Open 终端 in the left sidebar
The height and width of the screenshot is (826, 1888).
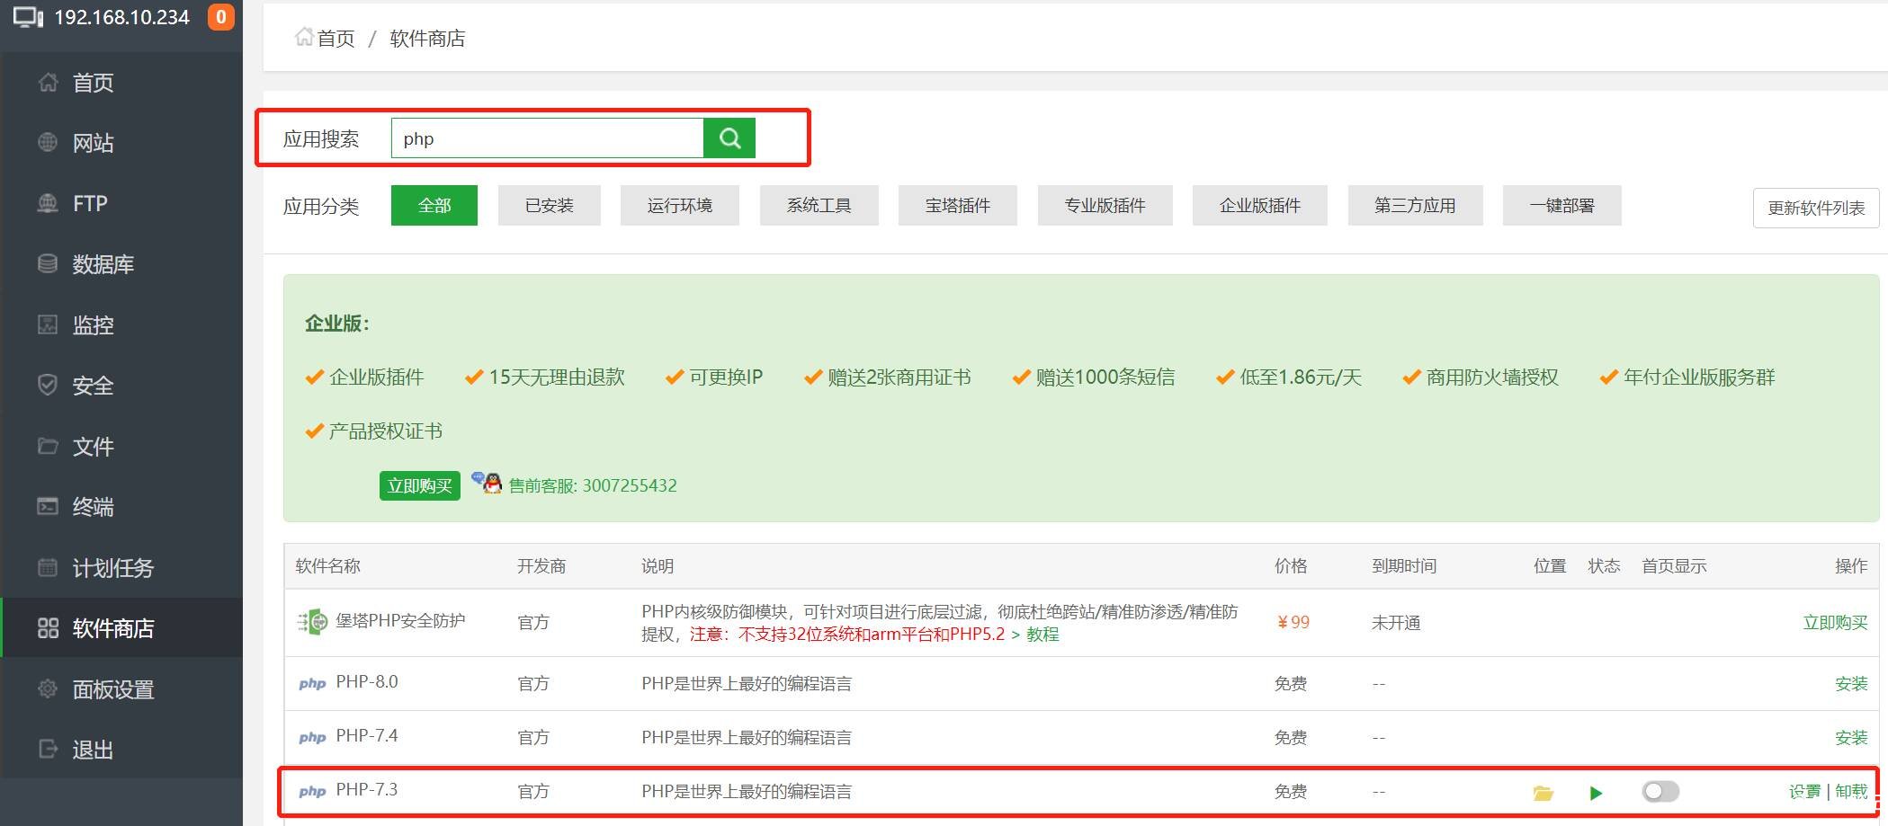pyautogui.click(x=121, y=507)
